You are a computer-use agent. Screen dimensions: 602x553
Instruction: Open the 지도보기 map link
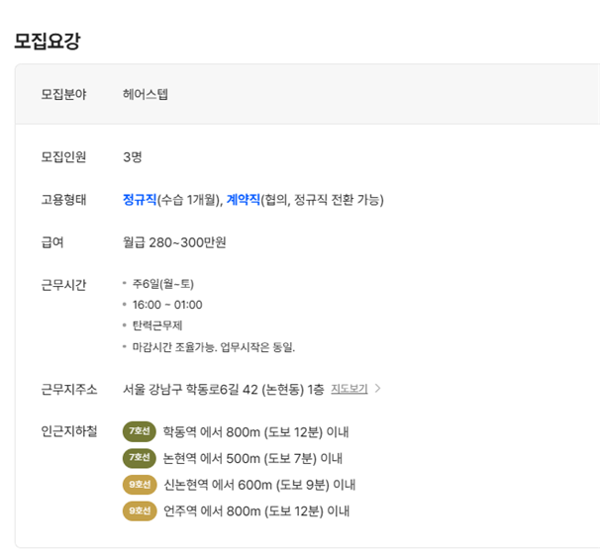(350, 389)
